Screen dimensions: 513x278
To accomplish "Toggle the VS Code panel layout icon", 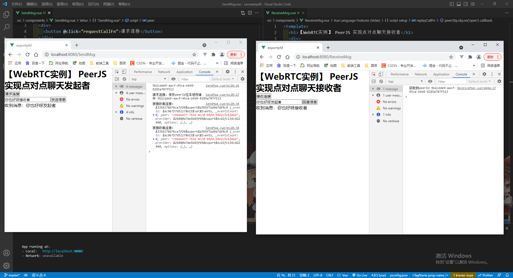I will click(x=459, y=4).
